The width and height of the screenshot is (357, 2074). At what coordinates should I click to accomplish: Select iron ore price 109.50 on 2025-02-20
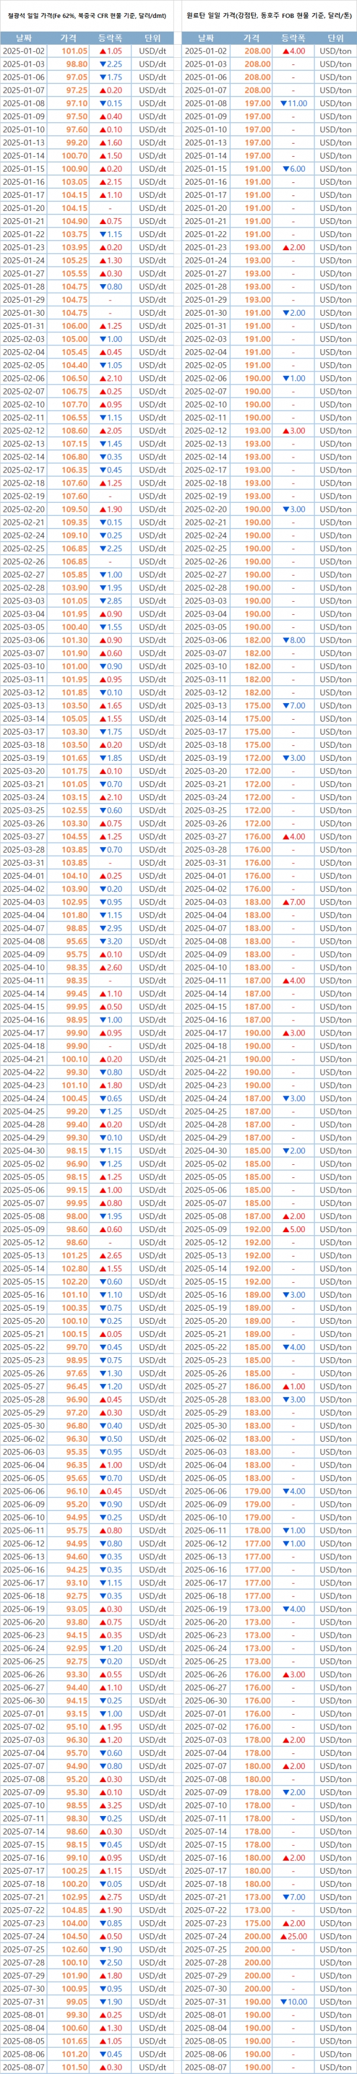(x=75, y=509)
